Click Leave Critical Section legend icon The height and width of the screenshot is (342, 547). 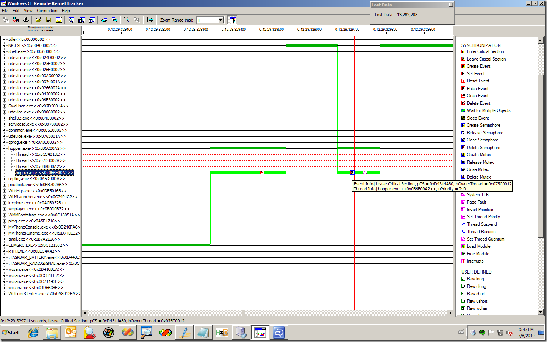pyautogui.click(x=463, y=59)
